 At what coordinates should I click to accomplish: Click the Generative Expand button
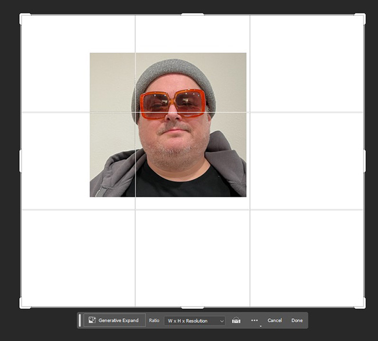(x=115, y=321)
